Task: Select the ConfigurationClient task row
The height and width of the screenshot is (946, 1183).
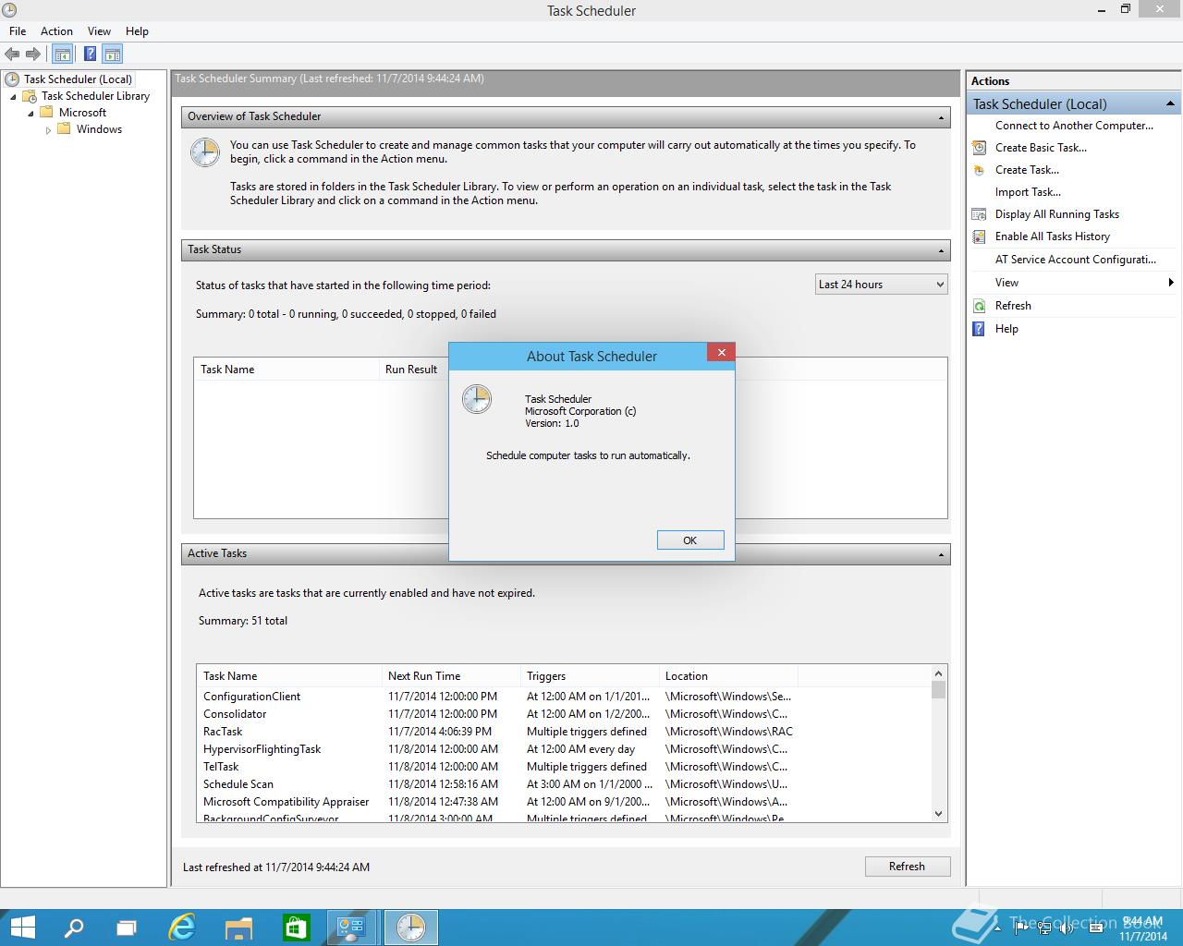Action: click(x=564, y=697)
